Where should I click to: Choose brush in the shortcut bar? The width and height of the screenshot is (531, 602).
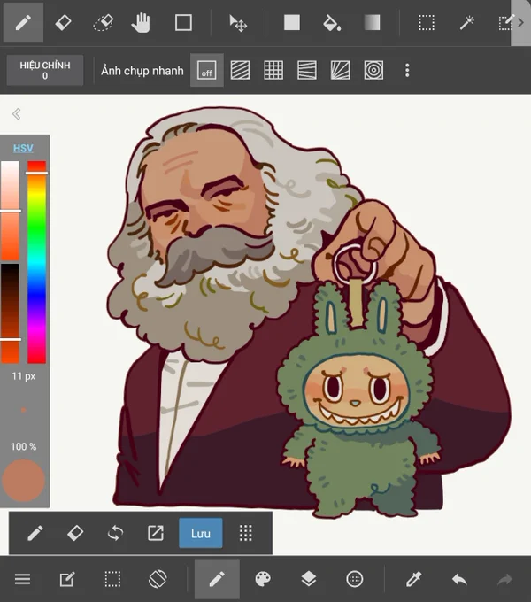(x=35, y=533)
